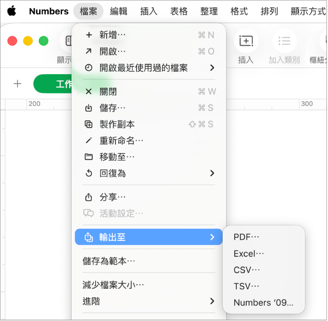
Task: Choose 分享… menu item
Action: click(x=149, y=197)
